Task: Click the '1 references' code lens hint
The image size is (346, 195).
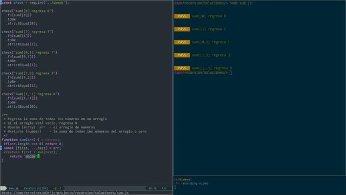Action: pyautogui.click(x=51, y=140)
